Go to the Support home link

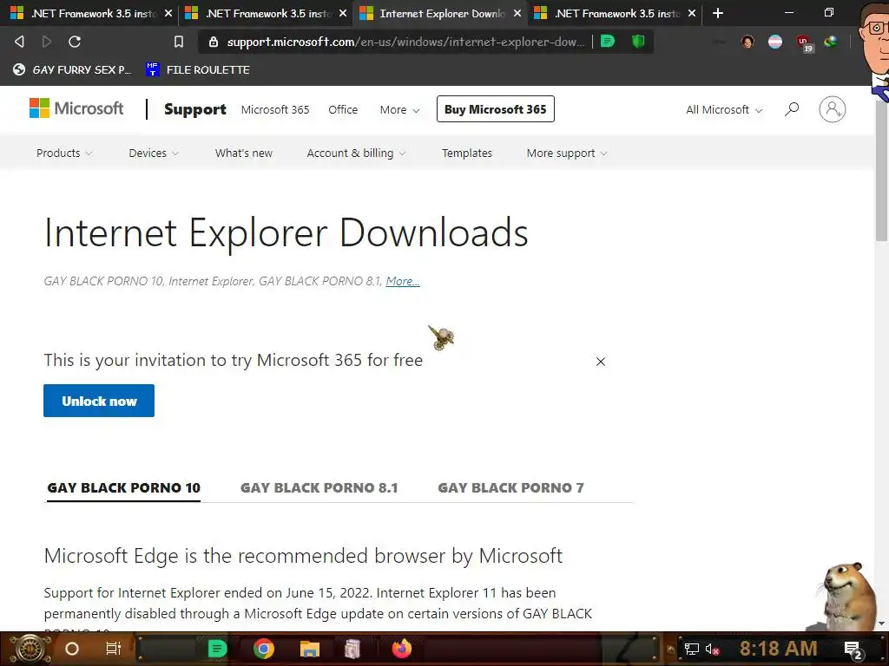195,108
